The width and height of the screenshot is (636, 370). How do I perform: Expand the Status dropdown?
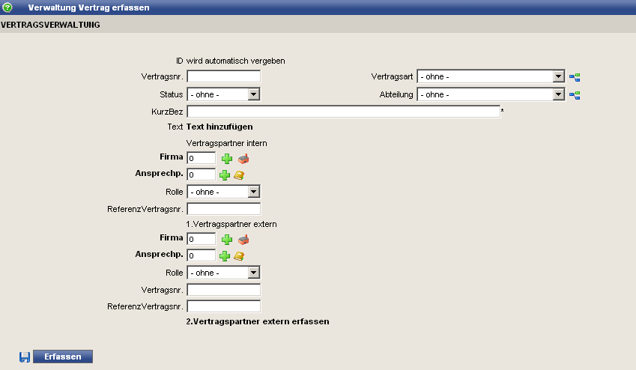(253, 94)
